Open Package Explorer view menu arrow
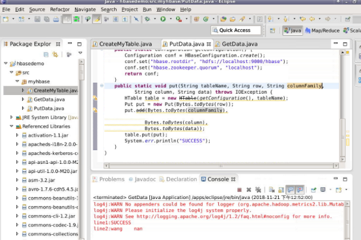Image resolution: width=361 pixels, height=240 pixels. tap(80, 53)
